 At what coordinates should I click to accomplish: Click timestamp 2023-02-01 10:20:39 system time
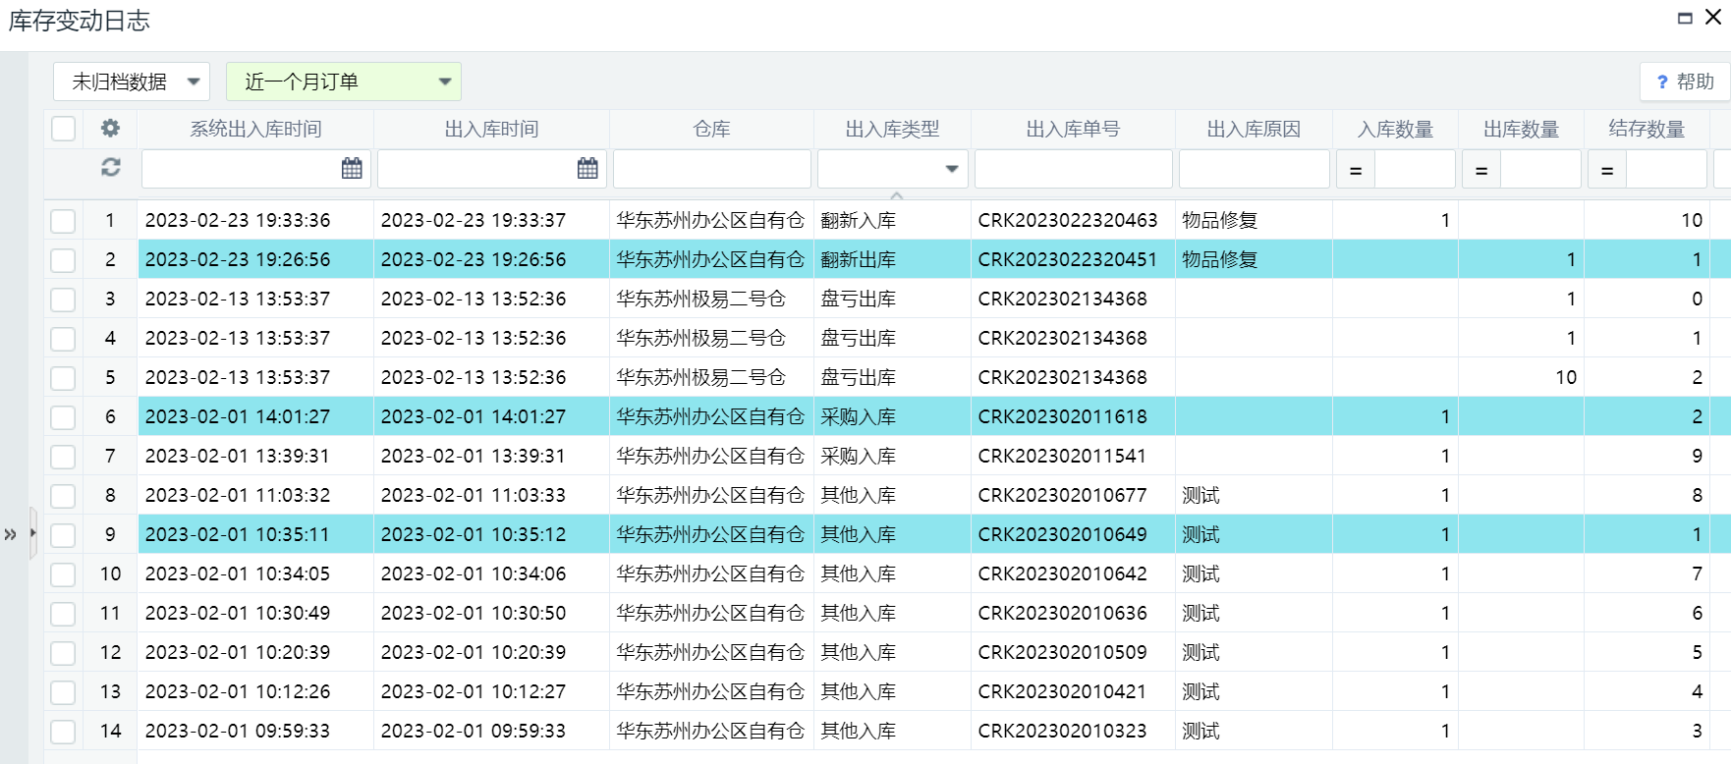click(x=238, y=652)
